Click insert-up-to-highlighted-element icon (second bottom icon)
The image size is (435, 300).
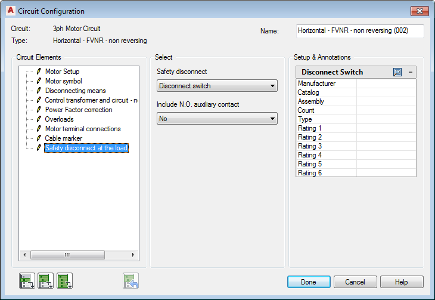pos(45,281)
